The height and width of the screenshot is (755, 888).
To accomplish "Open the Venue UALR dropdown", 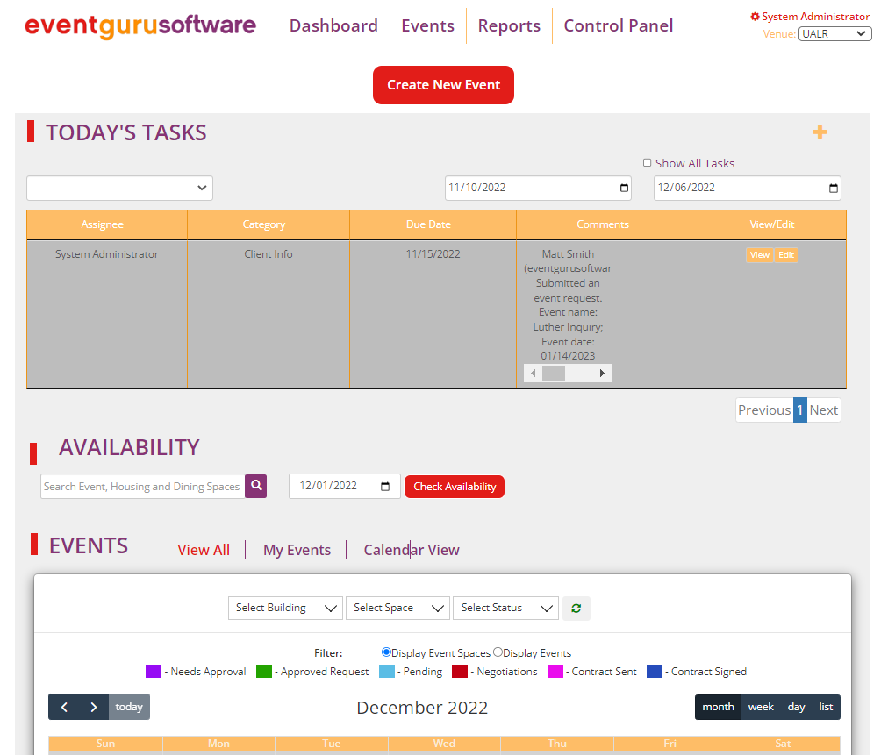I will point(834,34).
